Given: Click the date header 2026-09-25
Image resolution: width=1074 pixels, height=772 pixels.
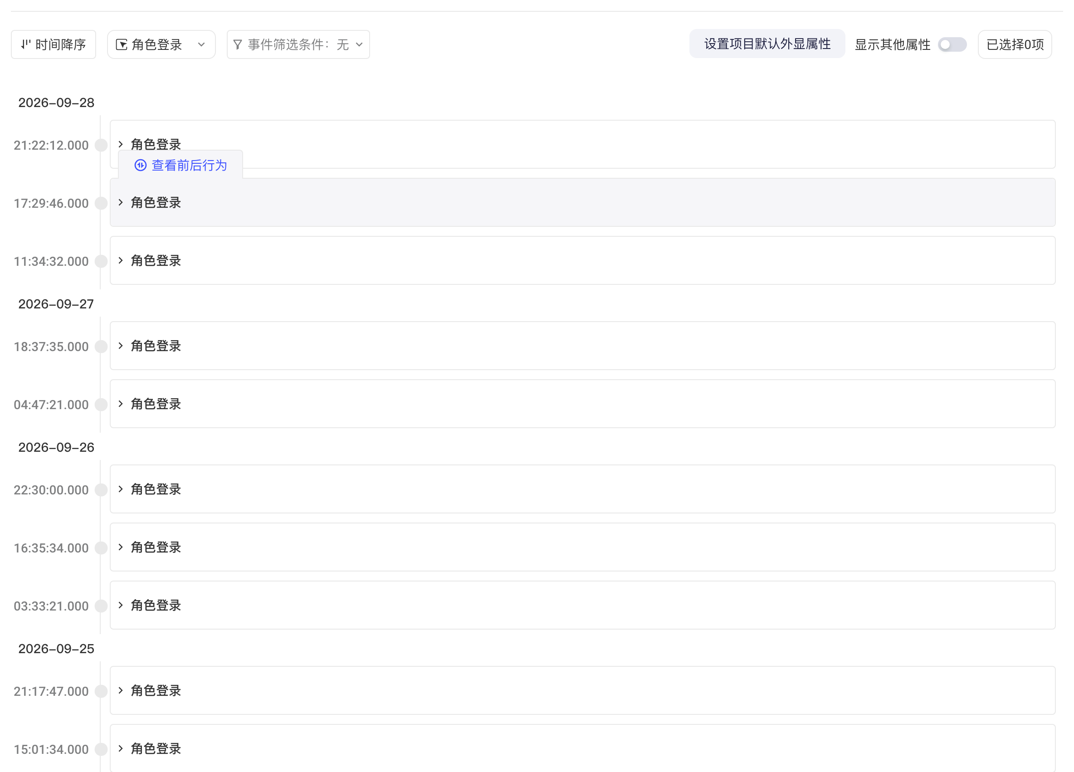Looking at the screenshot, I should point(56,648).
